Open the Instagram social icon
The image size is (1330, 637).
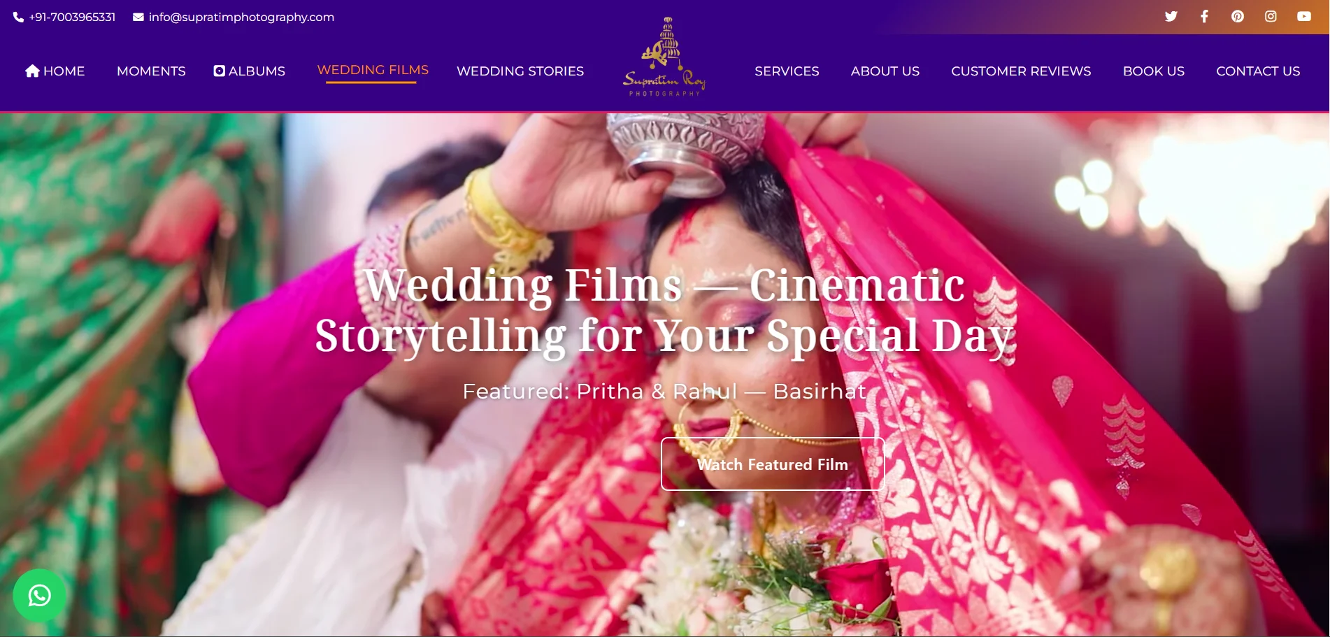(x=1271, y=16)
